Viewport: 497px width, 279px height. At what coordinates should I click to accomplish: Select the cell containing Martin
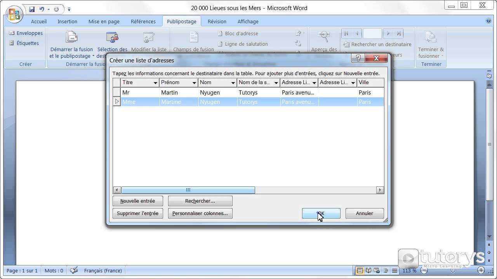pyautogui.click(x=179, y=93)
